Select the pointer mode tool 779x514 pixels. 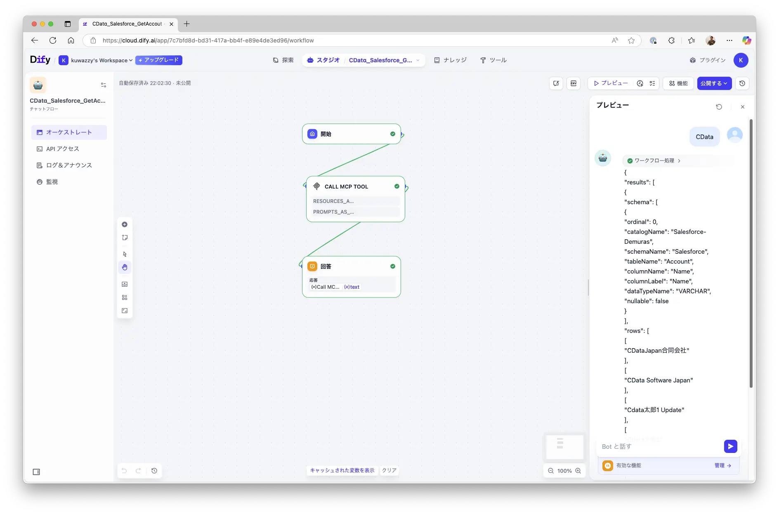coord(125,254)
